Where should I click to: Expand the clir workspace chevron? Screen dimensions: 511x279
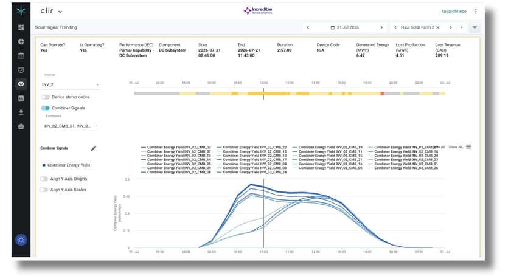[60, 12]
